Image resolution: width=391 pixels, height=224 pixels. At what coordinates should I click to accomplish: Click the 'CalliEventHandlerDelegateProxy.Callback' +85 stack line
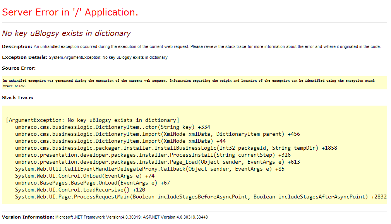click(x=150, y=169)
